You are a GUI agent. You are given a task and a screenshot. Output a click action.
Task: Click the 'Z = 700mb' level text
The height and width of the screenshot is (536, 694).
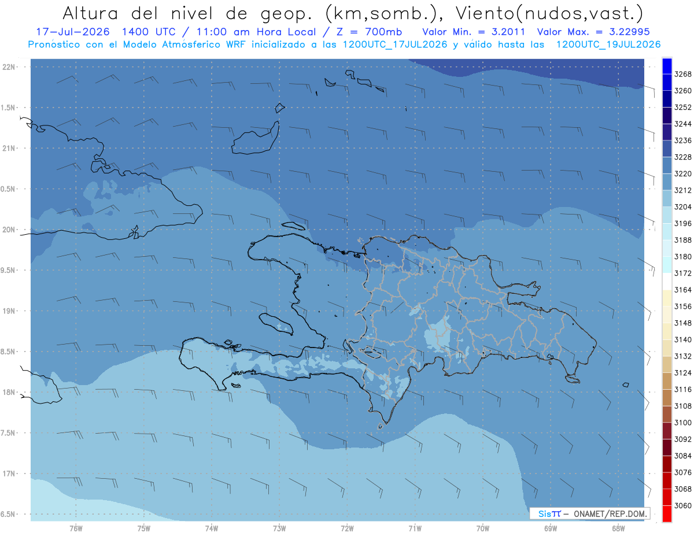(x=365, y=32)
